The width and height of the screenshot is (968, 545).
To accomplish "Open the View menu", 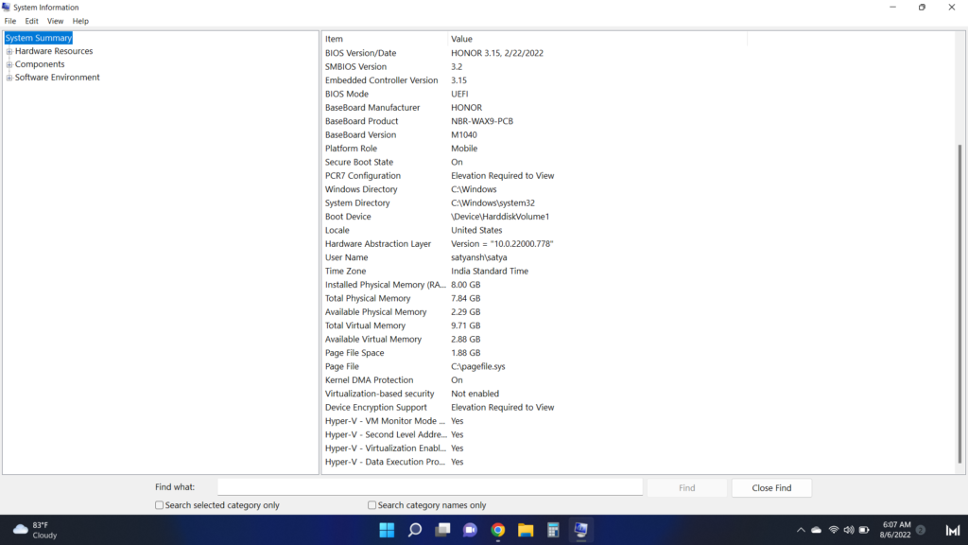I will (x=55, y=21).
